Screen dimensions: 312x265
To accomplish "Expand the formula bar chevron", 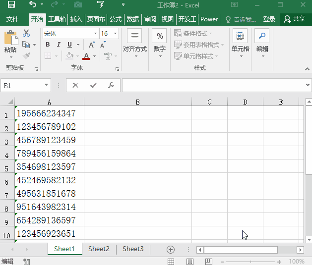I will 308,85.
